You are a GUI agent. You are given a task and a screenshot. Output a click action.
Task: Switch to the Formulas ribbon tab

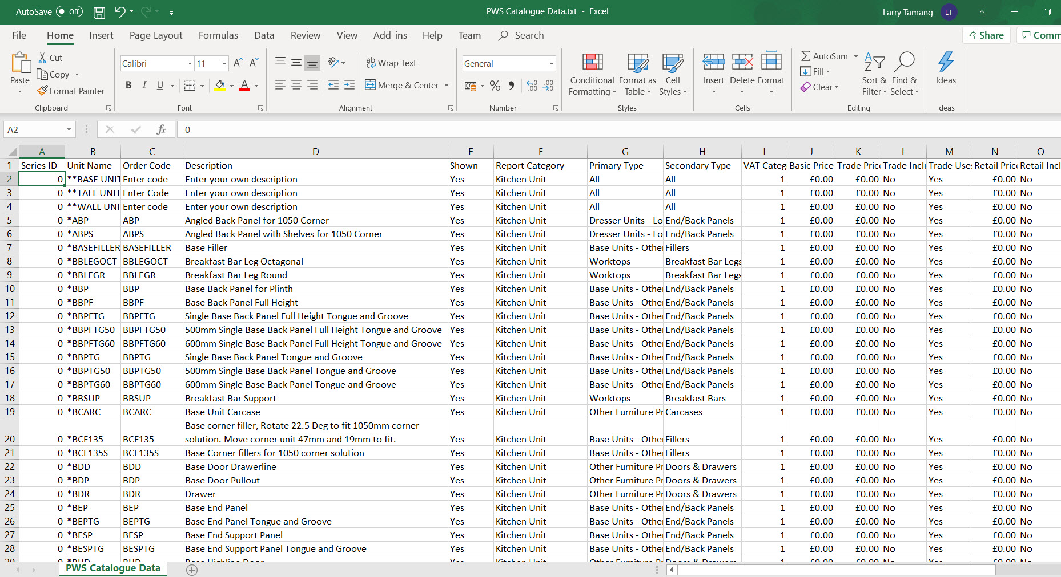coord(218,35)
